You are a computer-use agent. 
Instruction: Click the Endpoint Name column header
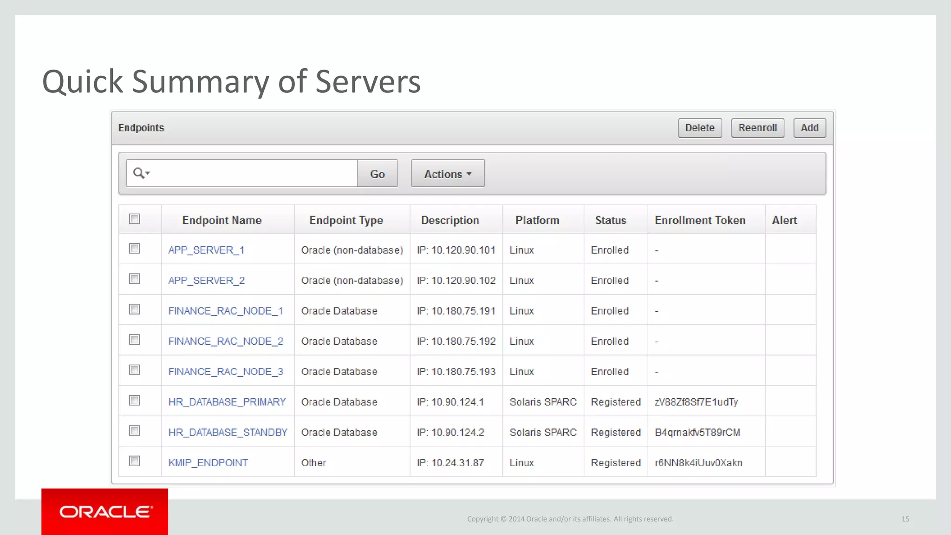222,220
